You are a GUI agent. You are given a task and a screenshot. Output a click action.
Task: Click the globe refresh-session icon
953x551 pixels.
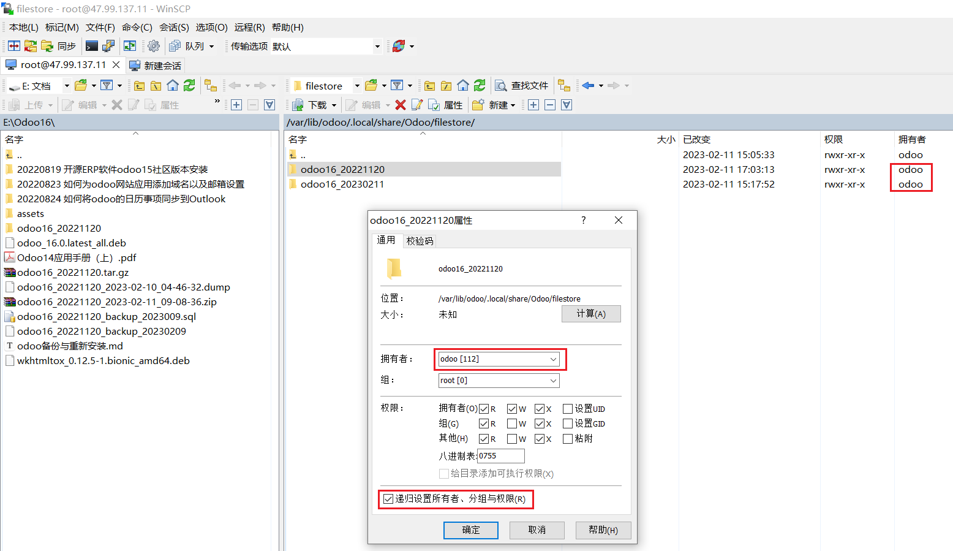pyautogui.click(x=399, y=46)
